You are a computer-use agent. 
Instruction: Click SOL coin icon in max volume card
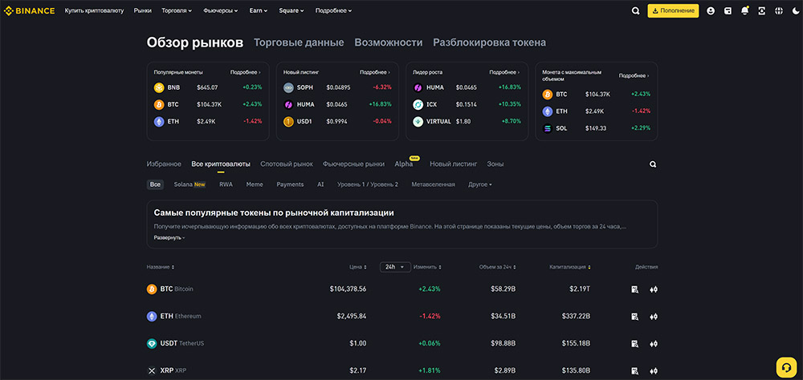coord(548,128)
